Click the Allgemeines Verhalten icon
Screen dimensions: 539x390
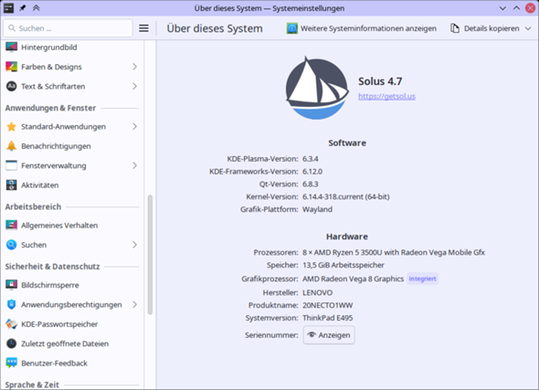(x=11, y=226)
